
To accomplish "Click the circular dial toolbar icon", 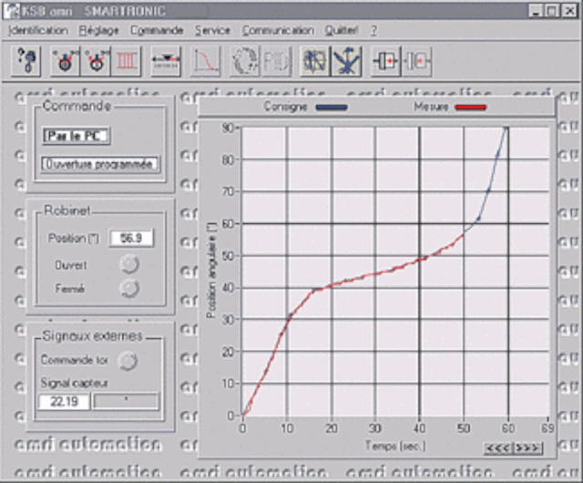I will click(245, 61).
